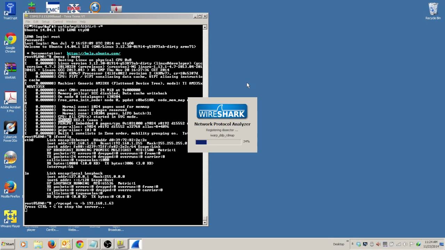Open Windows Explorer from the taskbar
The image size is (445, 250).
click(x=38, y=244)
